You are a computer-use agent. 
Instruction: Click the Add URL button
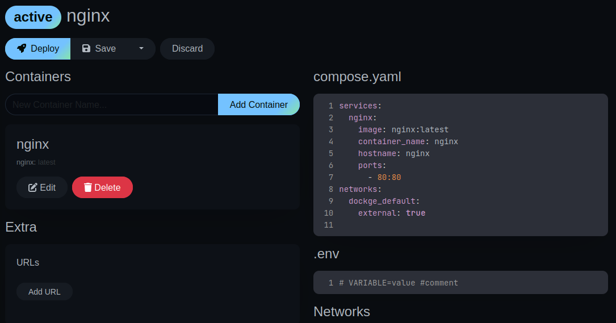[x=44, y=292]
